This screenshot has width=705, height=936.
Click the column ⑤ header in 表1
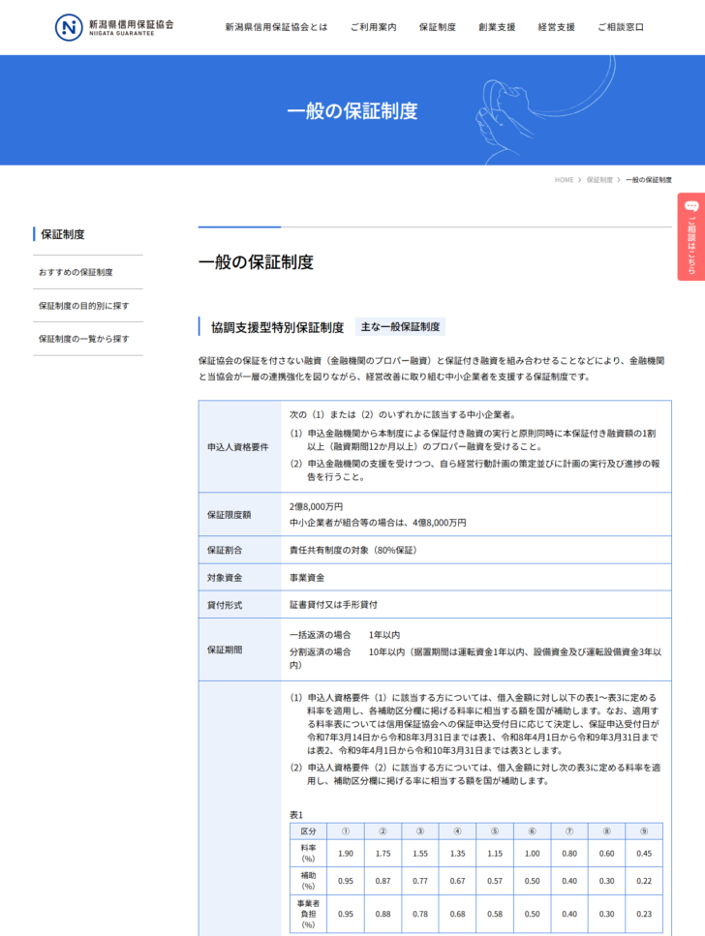click(x=495, y=830)
